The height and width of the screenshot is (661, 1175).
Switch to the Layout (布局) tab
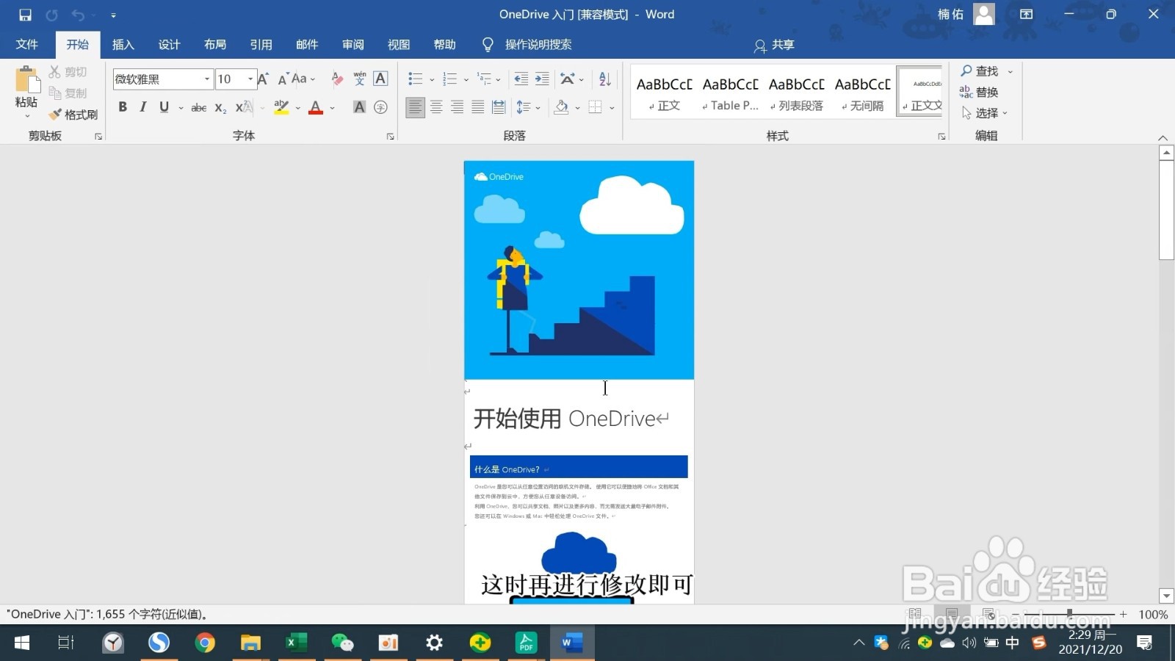(x=215, y=45)
